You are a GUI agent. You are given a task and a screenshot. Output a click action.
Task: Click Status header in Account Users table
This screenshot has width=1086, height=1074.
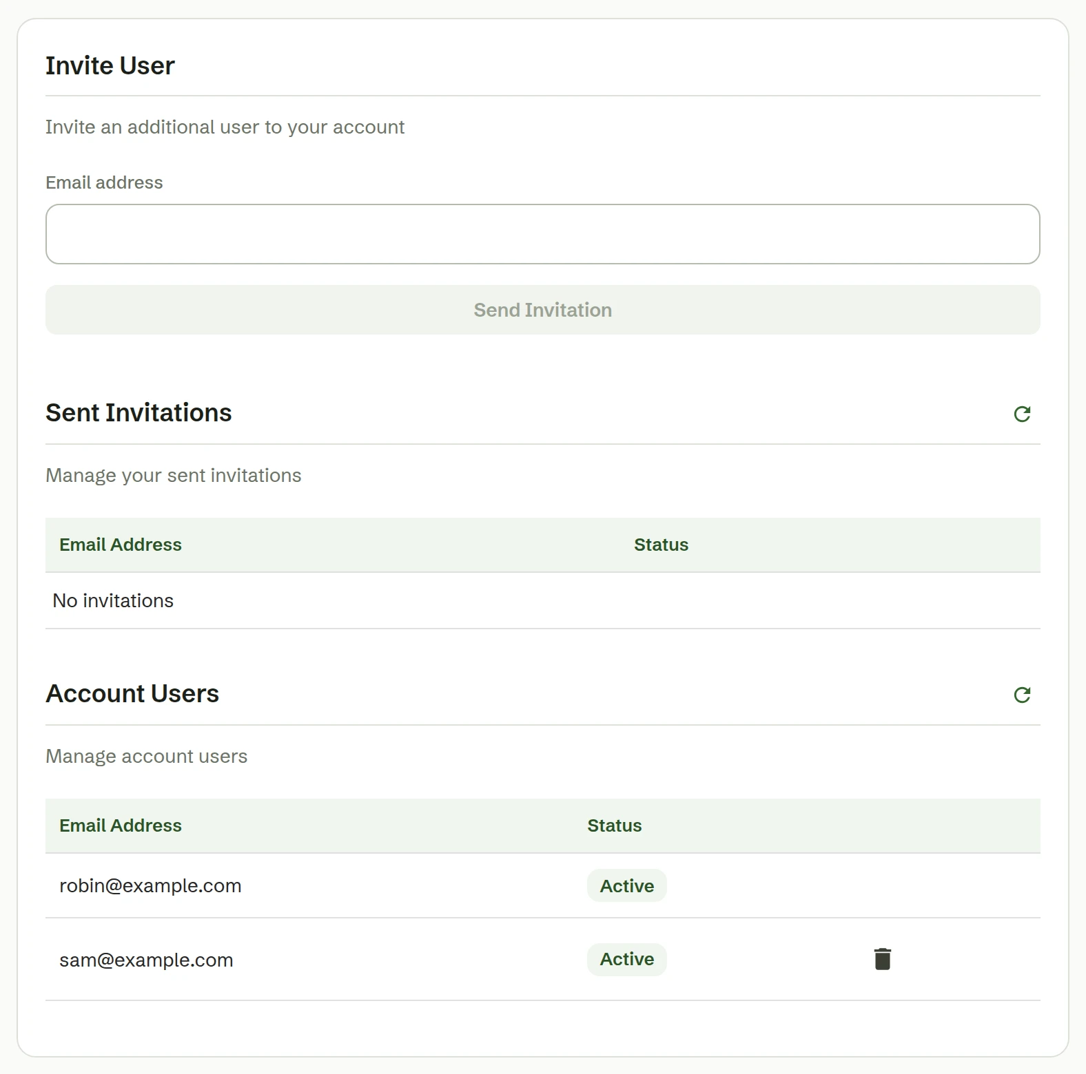tap(614, 825)
